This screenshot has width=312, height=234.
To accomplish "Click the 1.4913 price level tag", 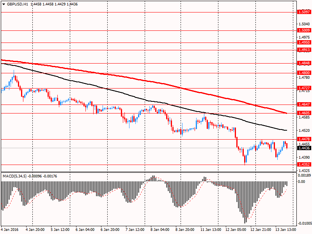I will click(304, 50).
